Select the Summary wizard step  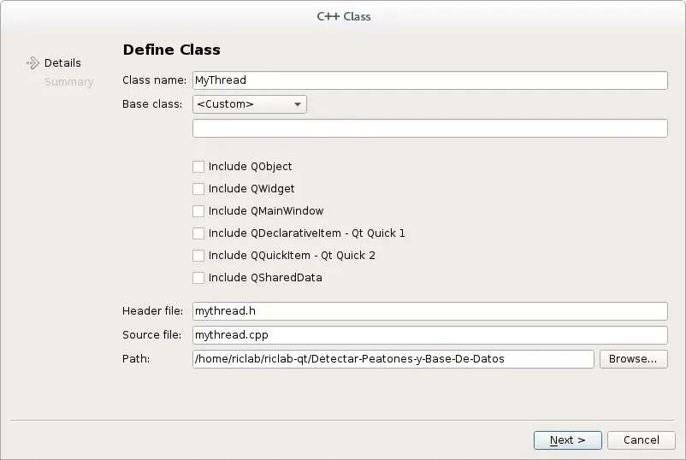tap(68, 82)
